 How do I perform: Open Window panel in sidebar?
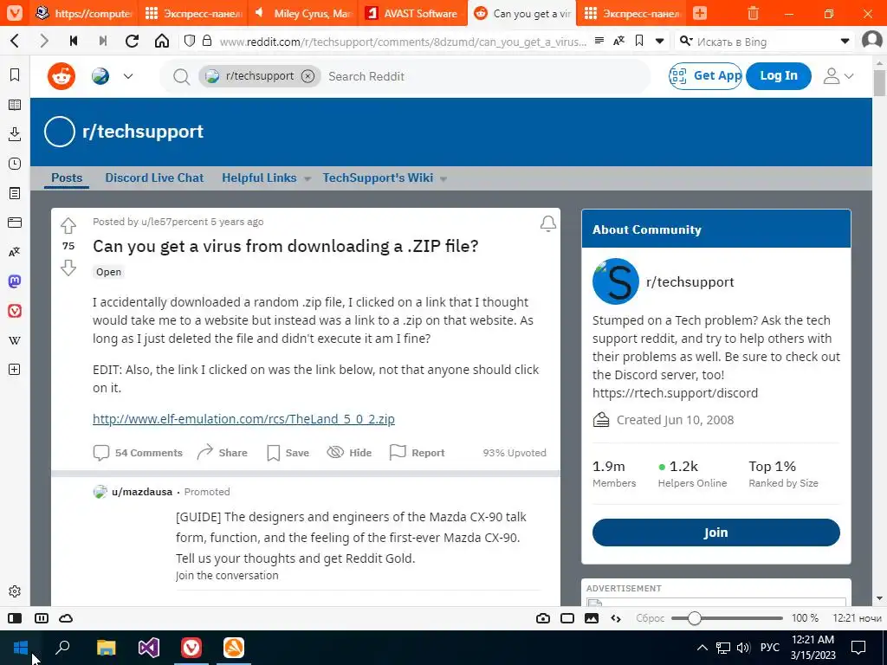tap(15, 223)
